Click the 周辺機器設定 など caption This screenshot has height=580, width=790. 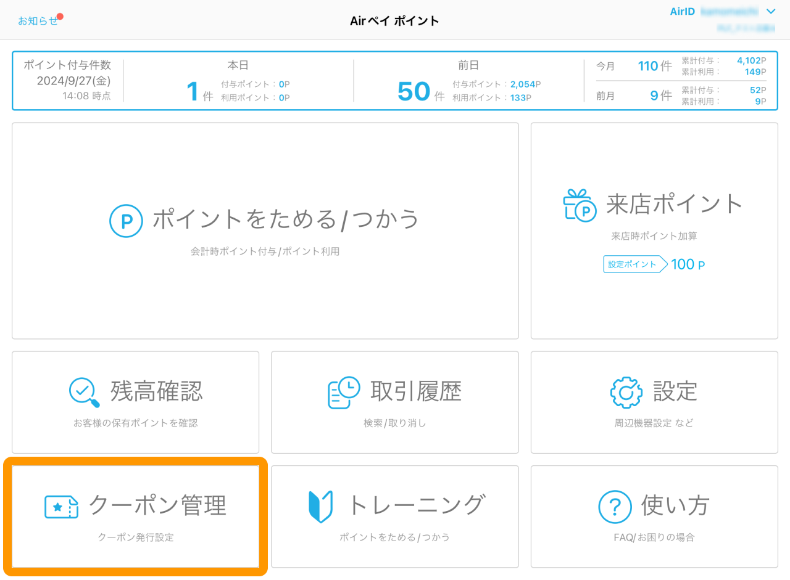[x=654, y=423]
